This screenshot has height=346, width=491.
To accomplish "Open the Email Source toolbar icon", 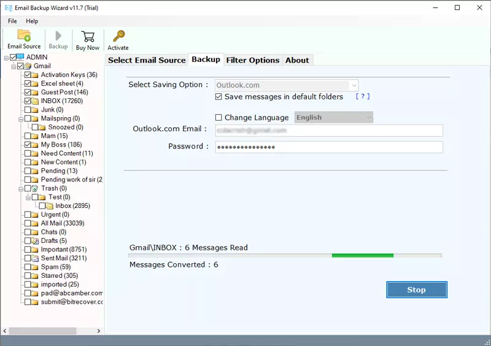I will 24,35.
